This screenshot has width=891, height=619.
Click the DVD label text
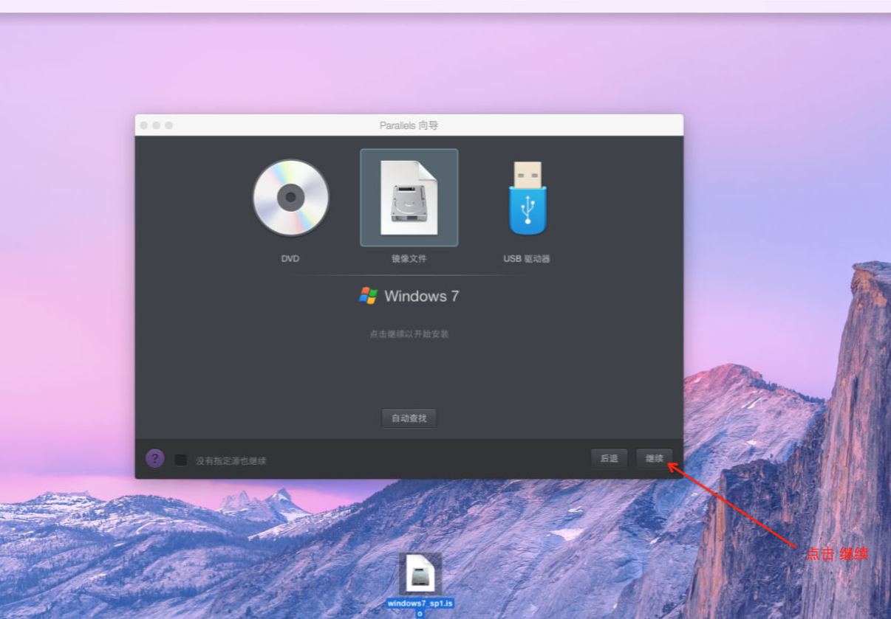point(290,259)
